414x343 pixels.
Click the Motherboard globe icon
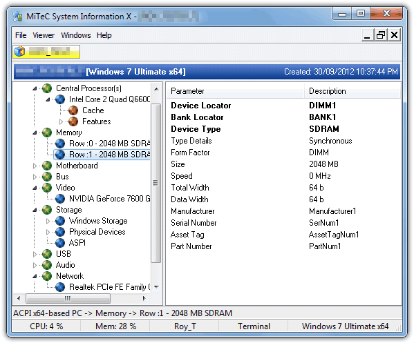47,166
